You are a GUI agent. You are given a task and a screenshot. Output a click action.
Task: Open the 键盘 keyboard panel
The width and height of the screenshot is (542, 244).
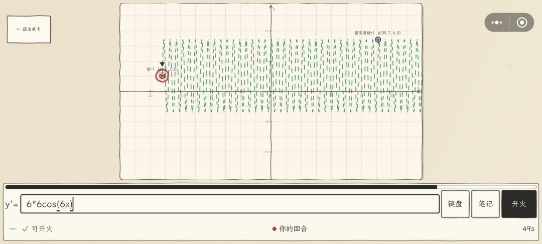(455, 204)
